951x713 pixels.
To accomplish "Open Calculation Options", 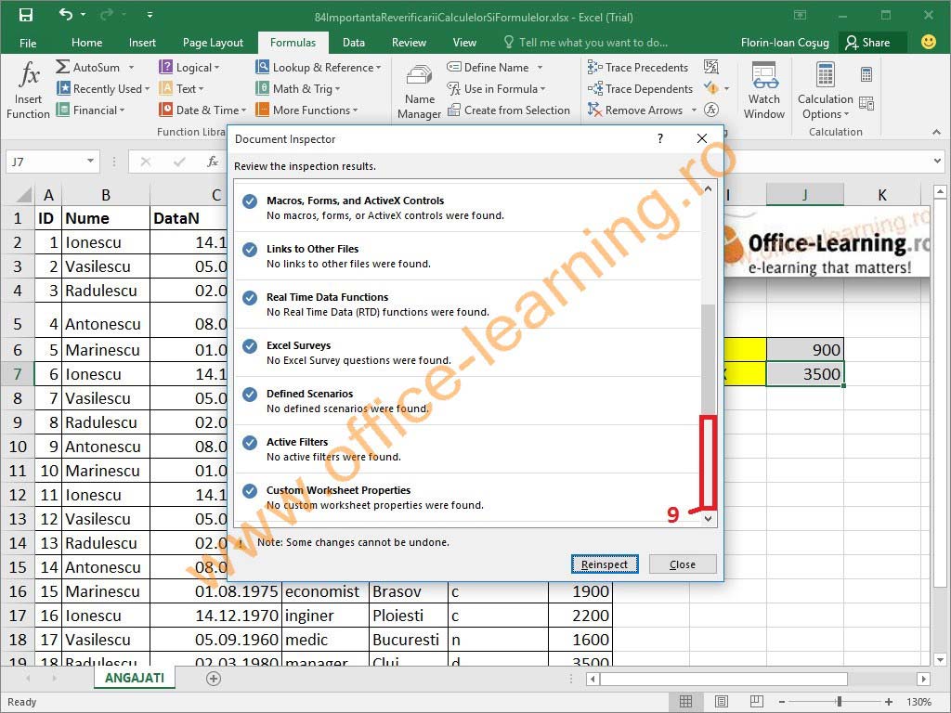I will click(825, 91).
